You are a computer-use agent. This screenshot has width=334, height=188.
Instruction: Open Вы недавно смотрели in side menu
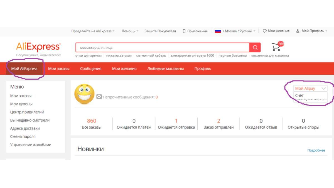click(30, 120)
